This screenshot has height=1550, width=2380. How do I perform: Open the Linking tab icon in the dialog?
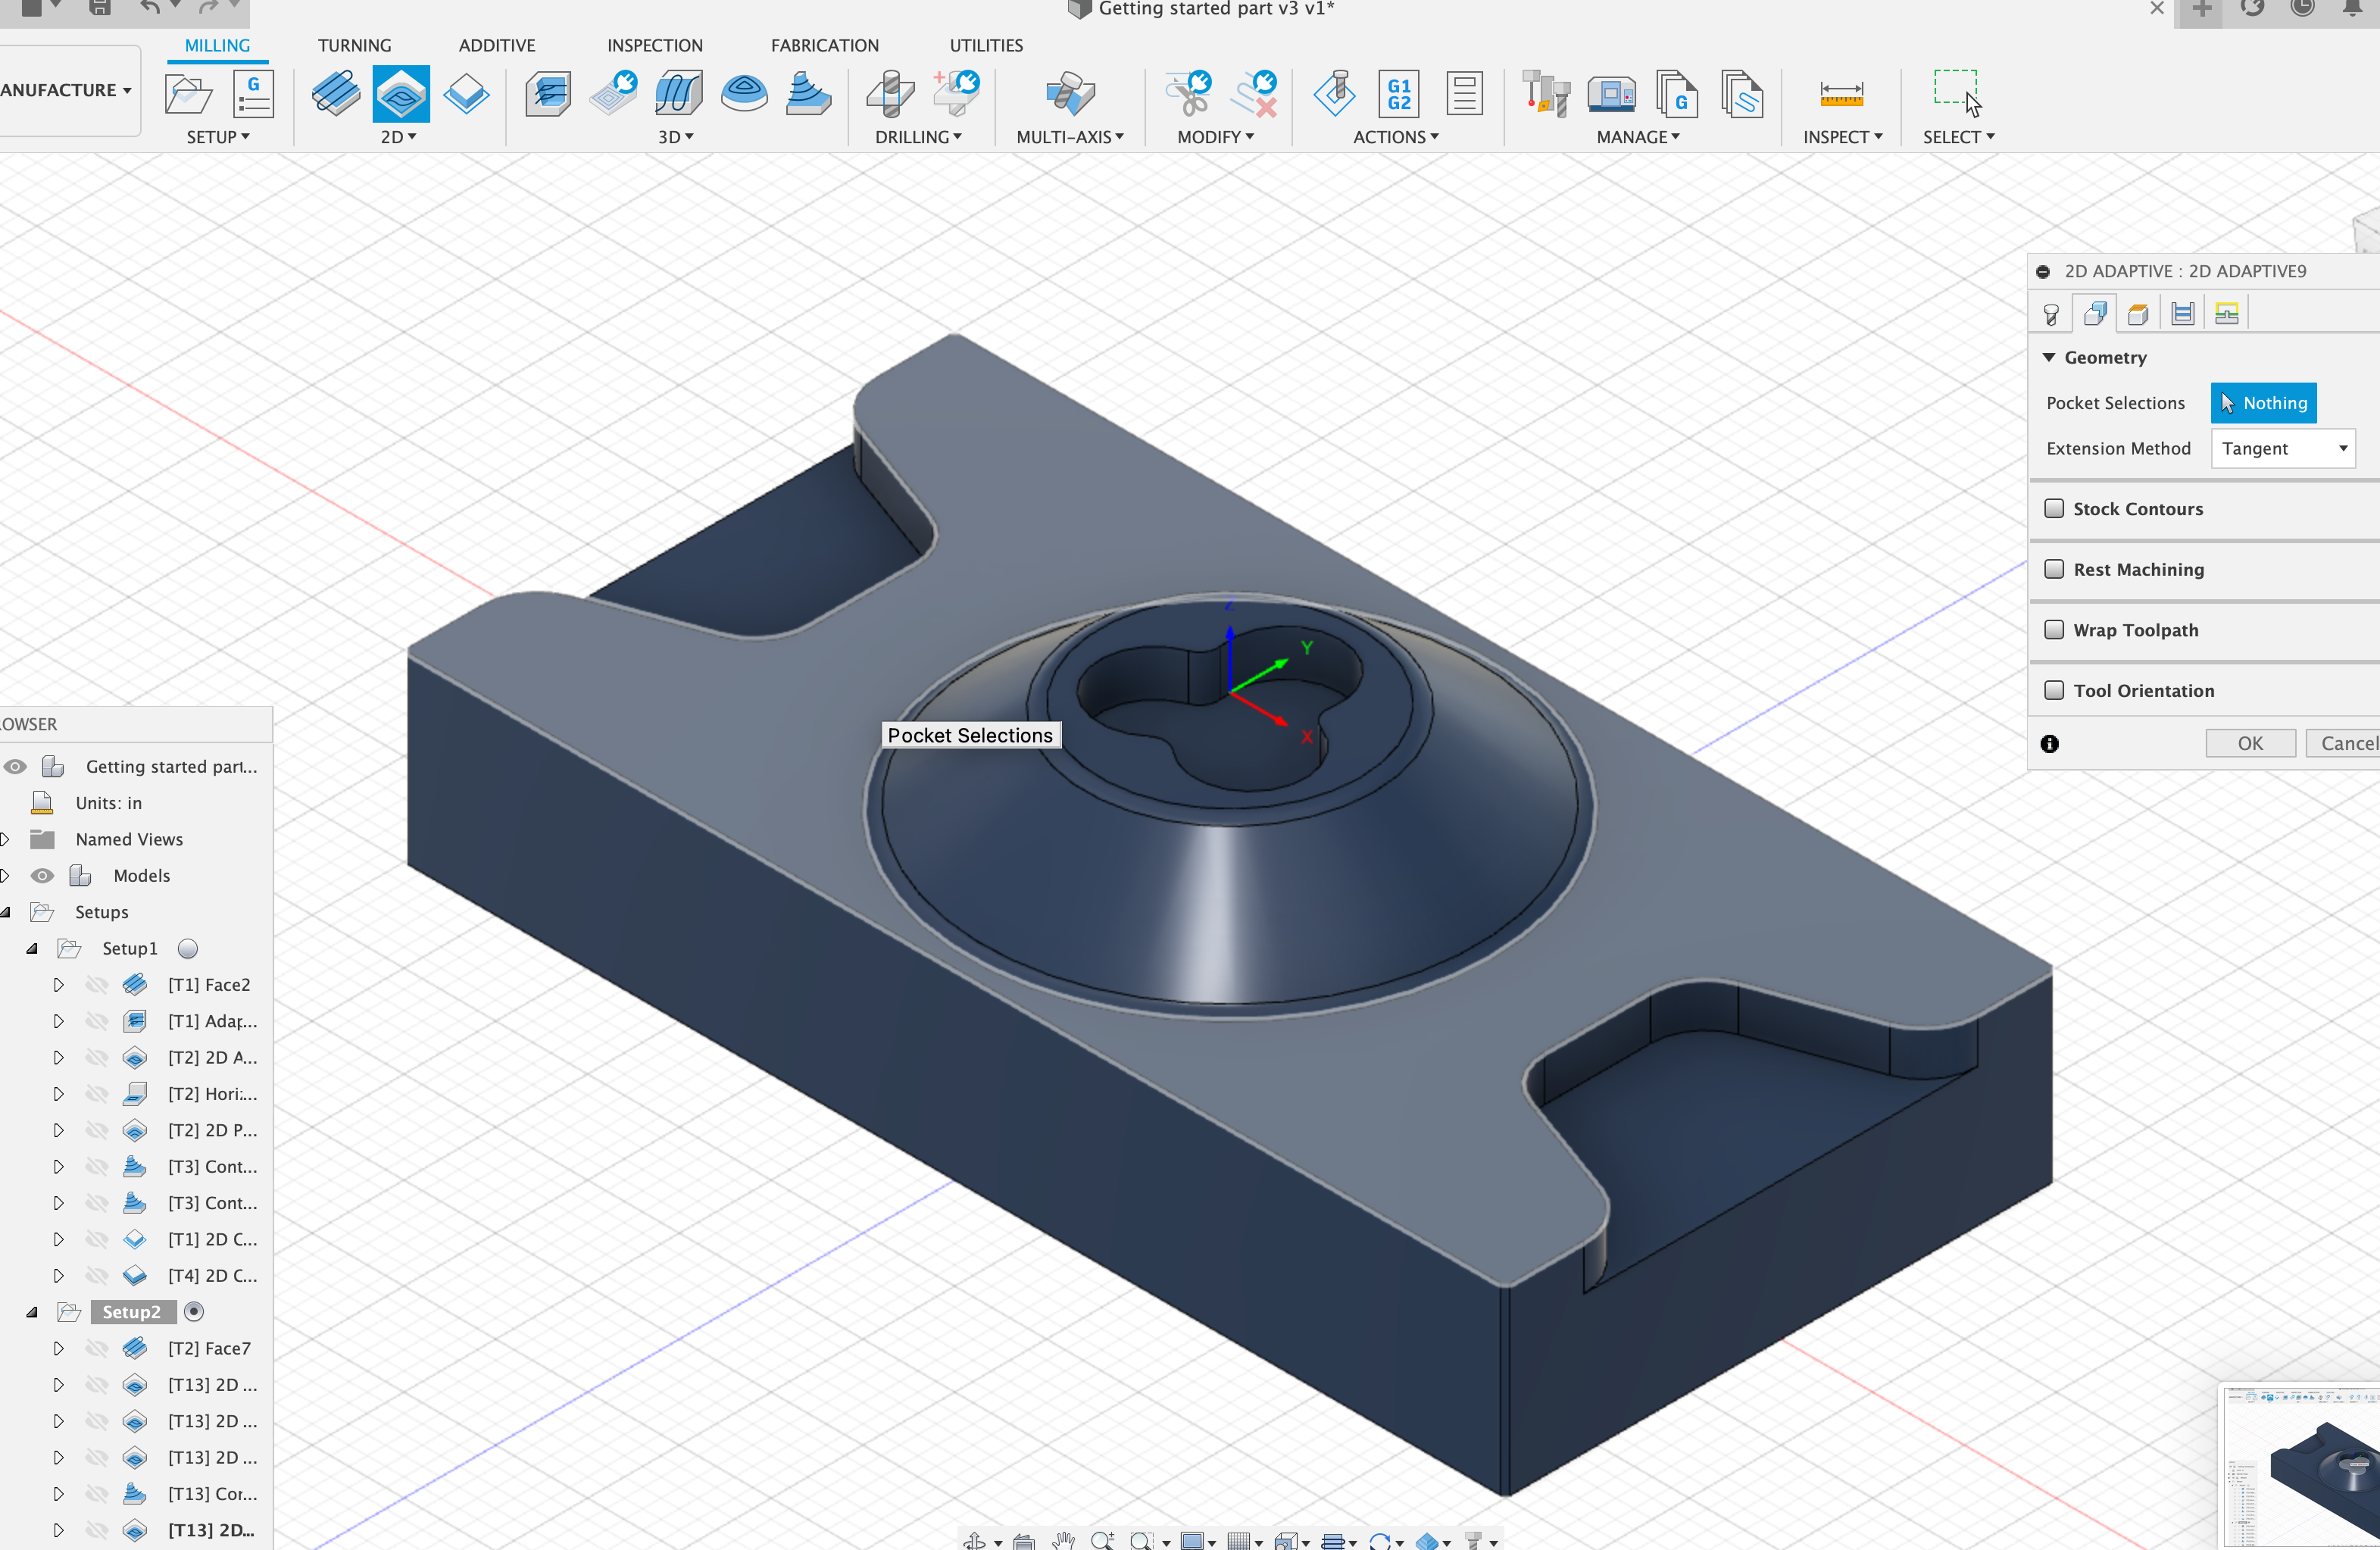[x=2227, y=315]
